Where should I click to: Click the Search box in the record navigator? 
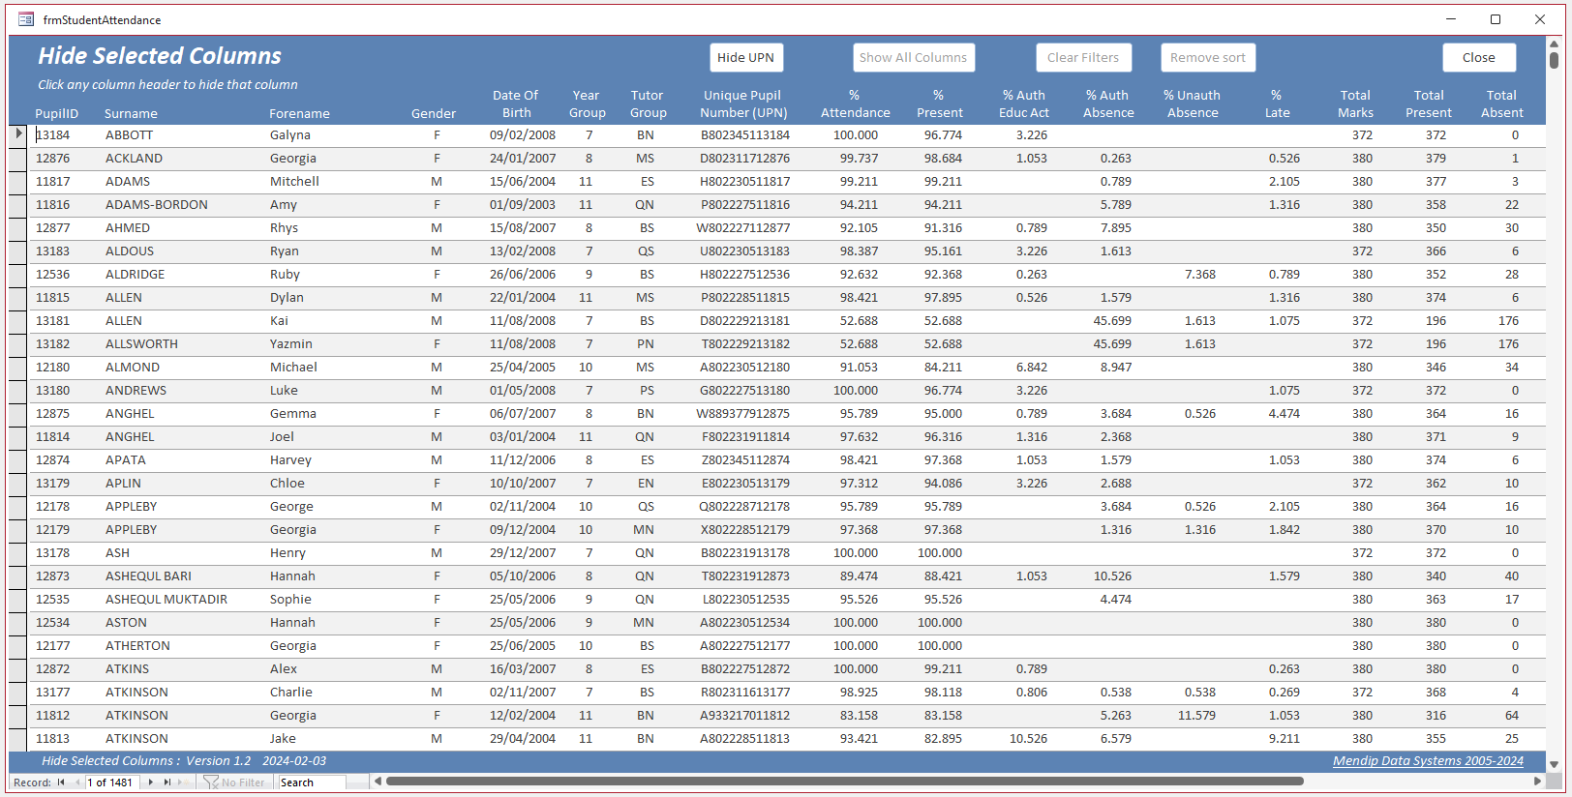tap(312, 782)
